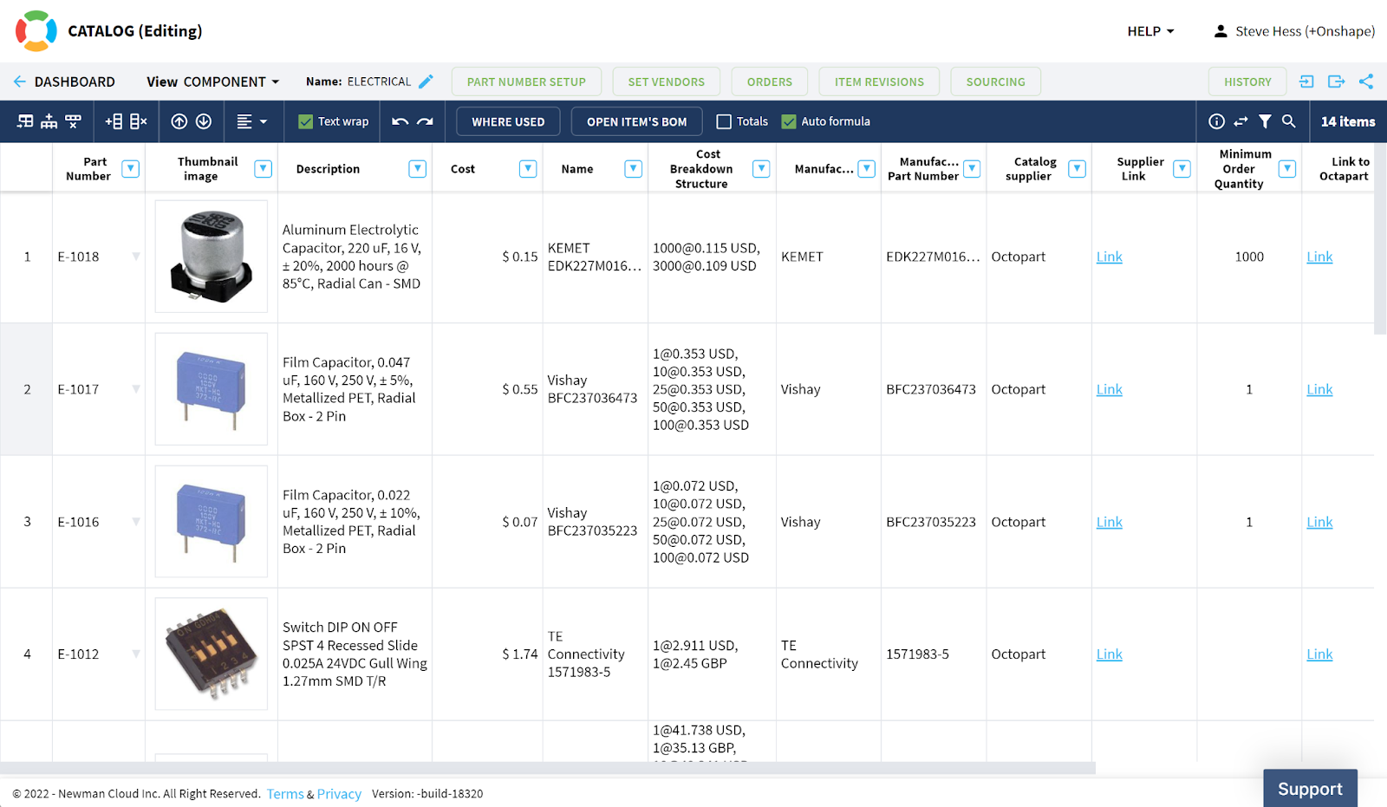The height and width of the screenshot is (807, 1387).
Task: Open the Support button
Action: coord(1310,789)
